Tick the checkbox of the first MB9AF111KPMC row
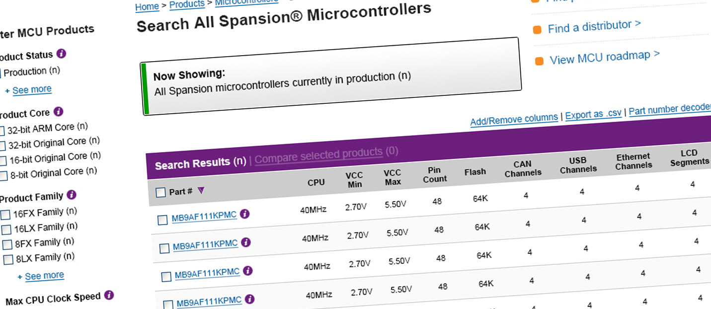 [162, 220]
